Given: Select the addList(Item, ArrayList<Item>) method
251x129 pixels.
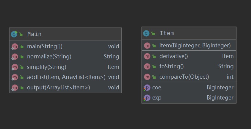Looking at the screenshot, I should (x=66, y=77).
